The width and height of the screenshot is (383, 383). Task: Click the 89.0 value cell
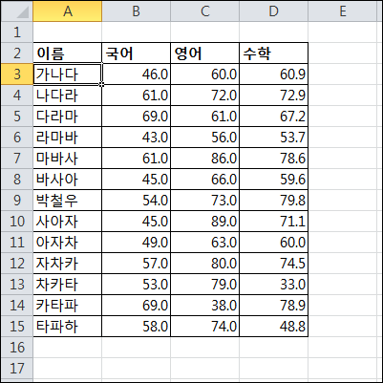(x=205, y=222)
